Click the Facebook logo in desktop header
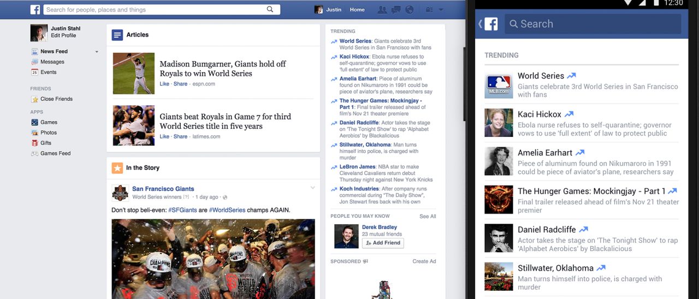 [35, 9]
